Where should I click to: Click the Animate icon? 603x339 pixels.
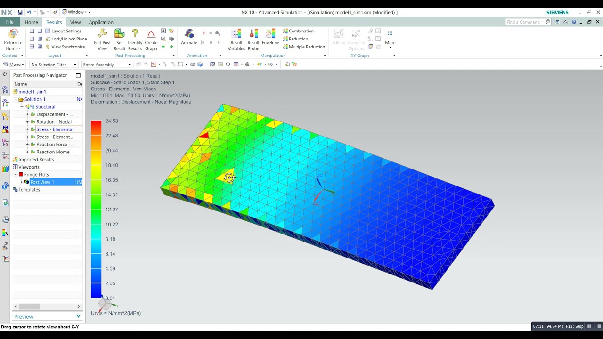(x=189, y=34)
